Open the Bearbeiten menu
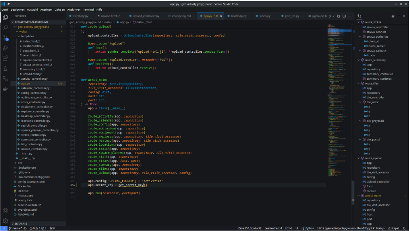410x231 pixels. [x=17, y=10]
